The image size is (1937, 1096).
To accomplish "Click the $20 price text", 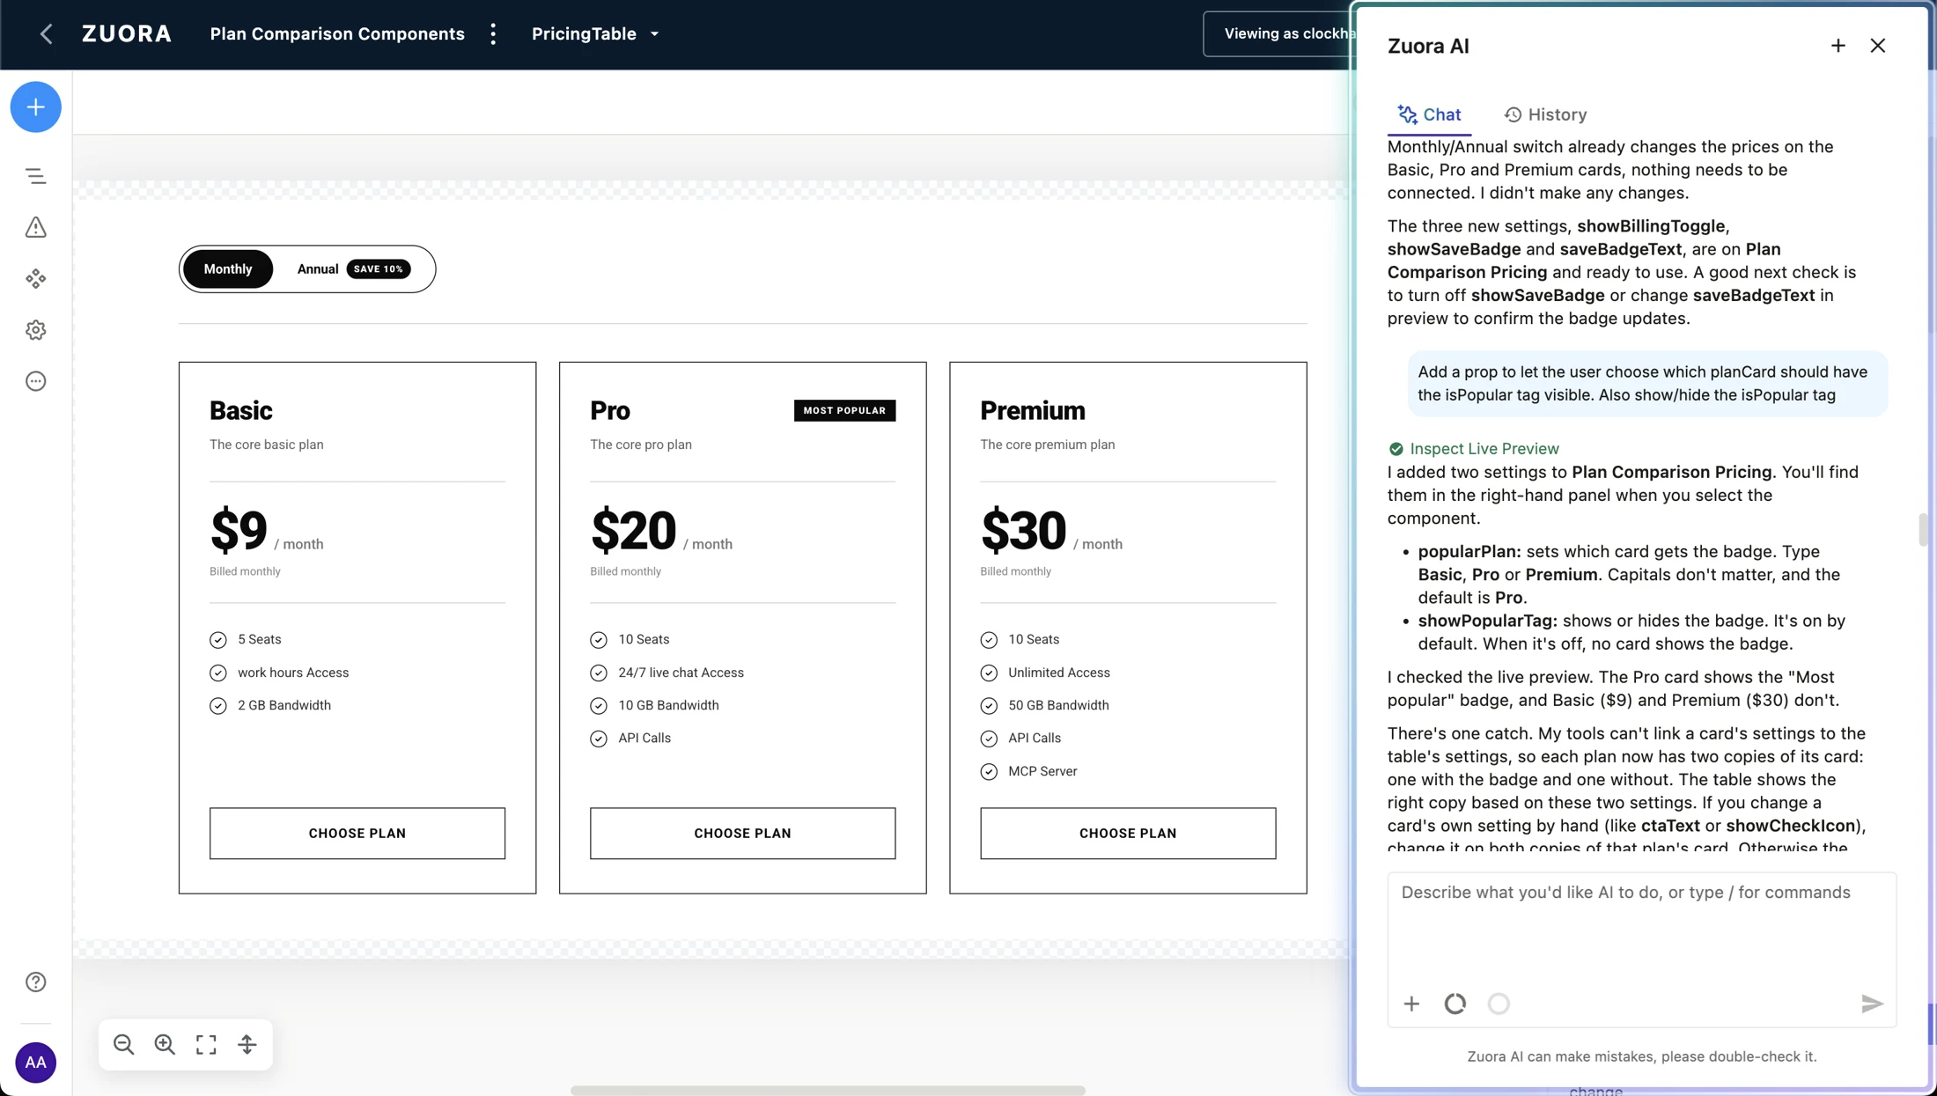I will pos(633,530).
